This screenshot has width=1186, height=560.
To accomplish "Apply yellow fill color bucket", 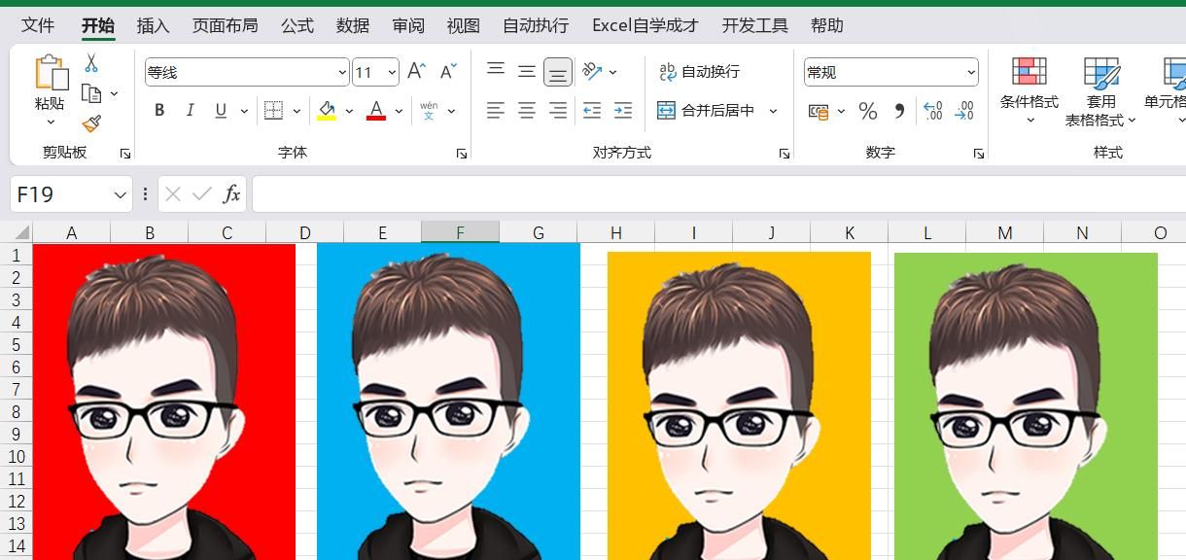I will pos(327,111).
